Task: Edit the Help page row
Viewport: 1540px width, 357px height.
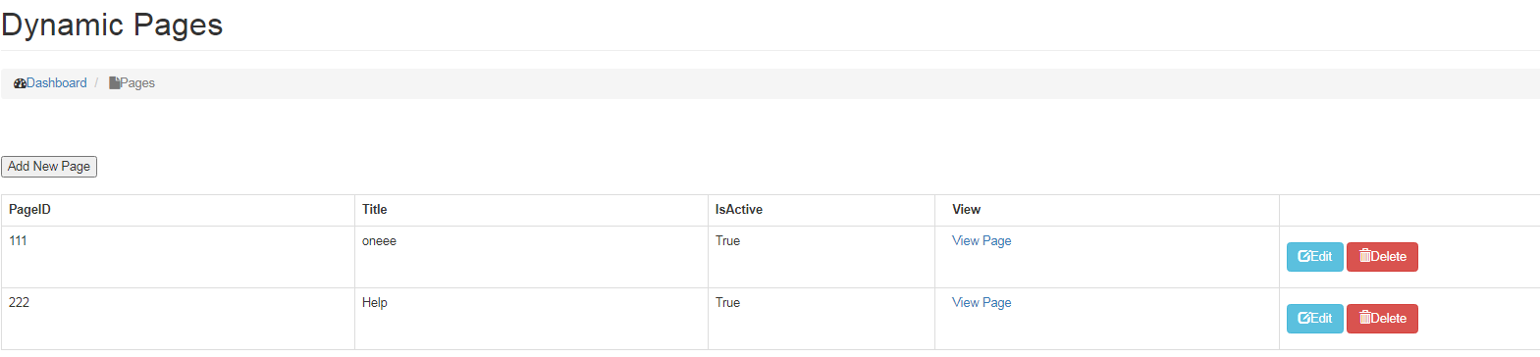Action: [x=1315, y=319]
